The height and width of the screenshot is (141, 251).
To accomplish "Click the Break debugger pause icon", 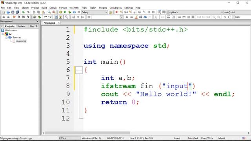I will click(x=149, y=12).
